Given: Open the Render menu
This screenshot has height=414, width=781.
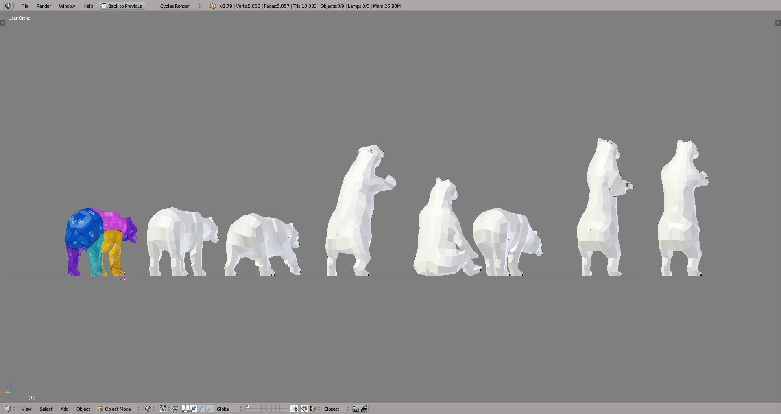Looking at the screenshot, I should (44, 6).
